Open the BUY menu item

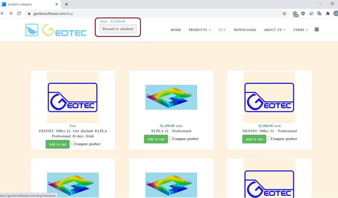[222, 30]
